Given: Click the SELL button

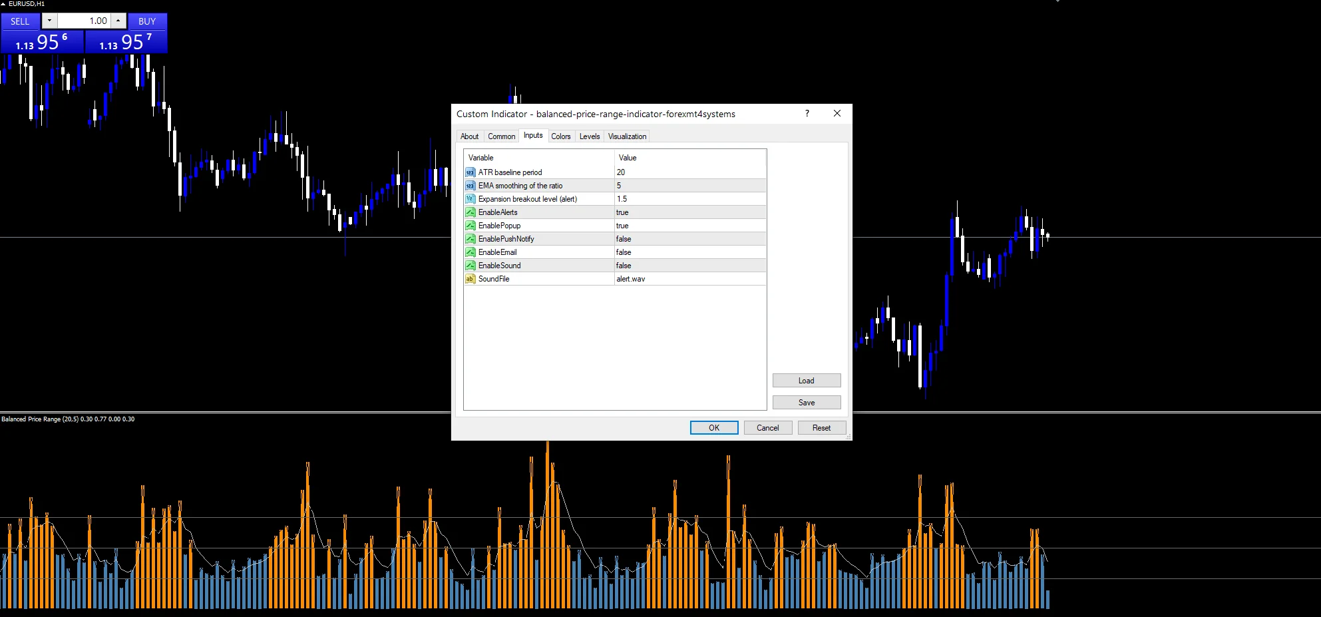Looking at the screenshot, I should (x=20, y=21).
